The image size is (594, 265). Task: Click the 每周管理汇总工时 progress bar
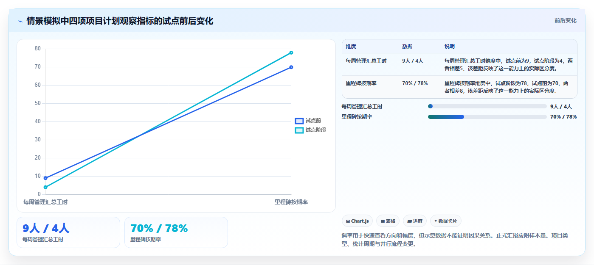coord(487,106)
